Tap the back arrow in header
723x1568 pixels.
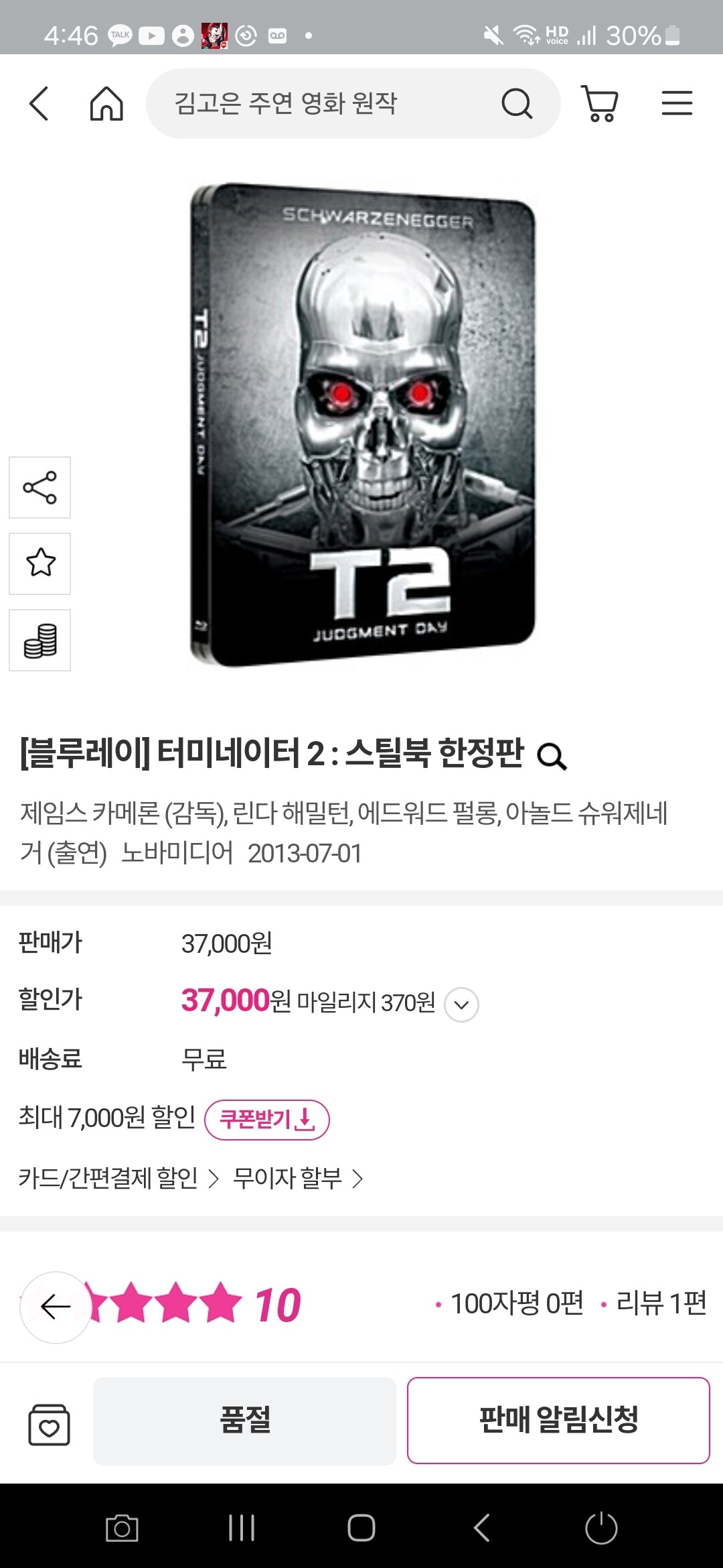pos(39,104)
